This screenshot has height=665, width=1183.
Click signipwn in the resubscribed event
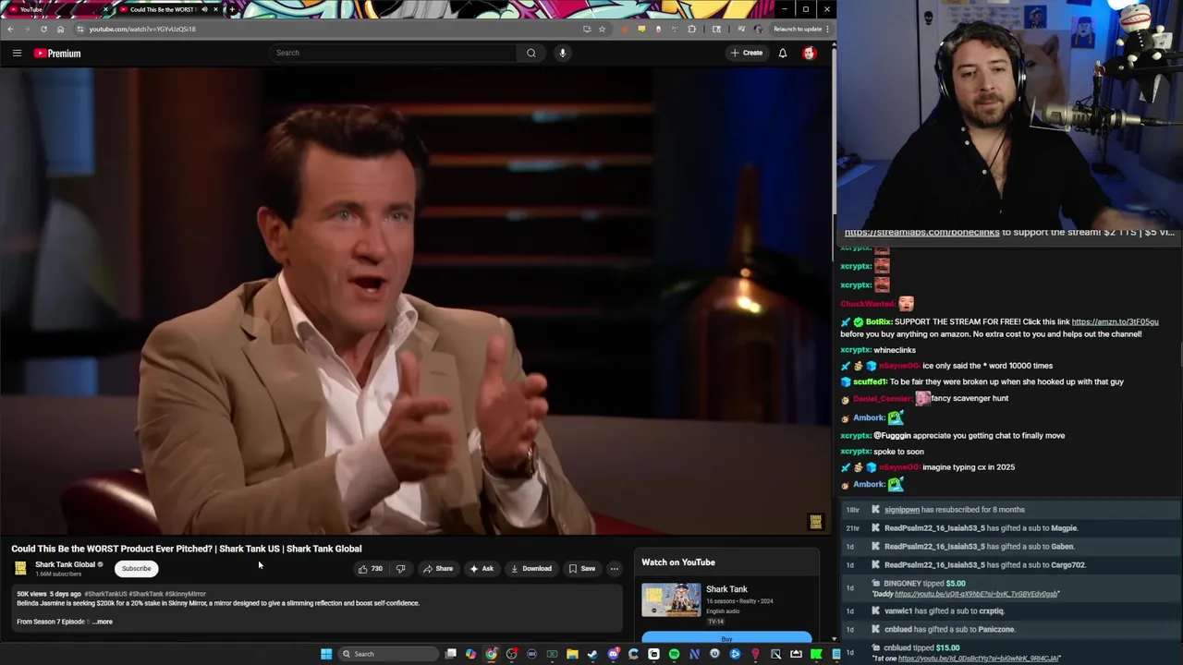[902, 510]
